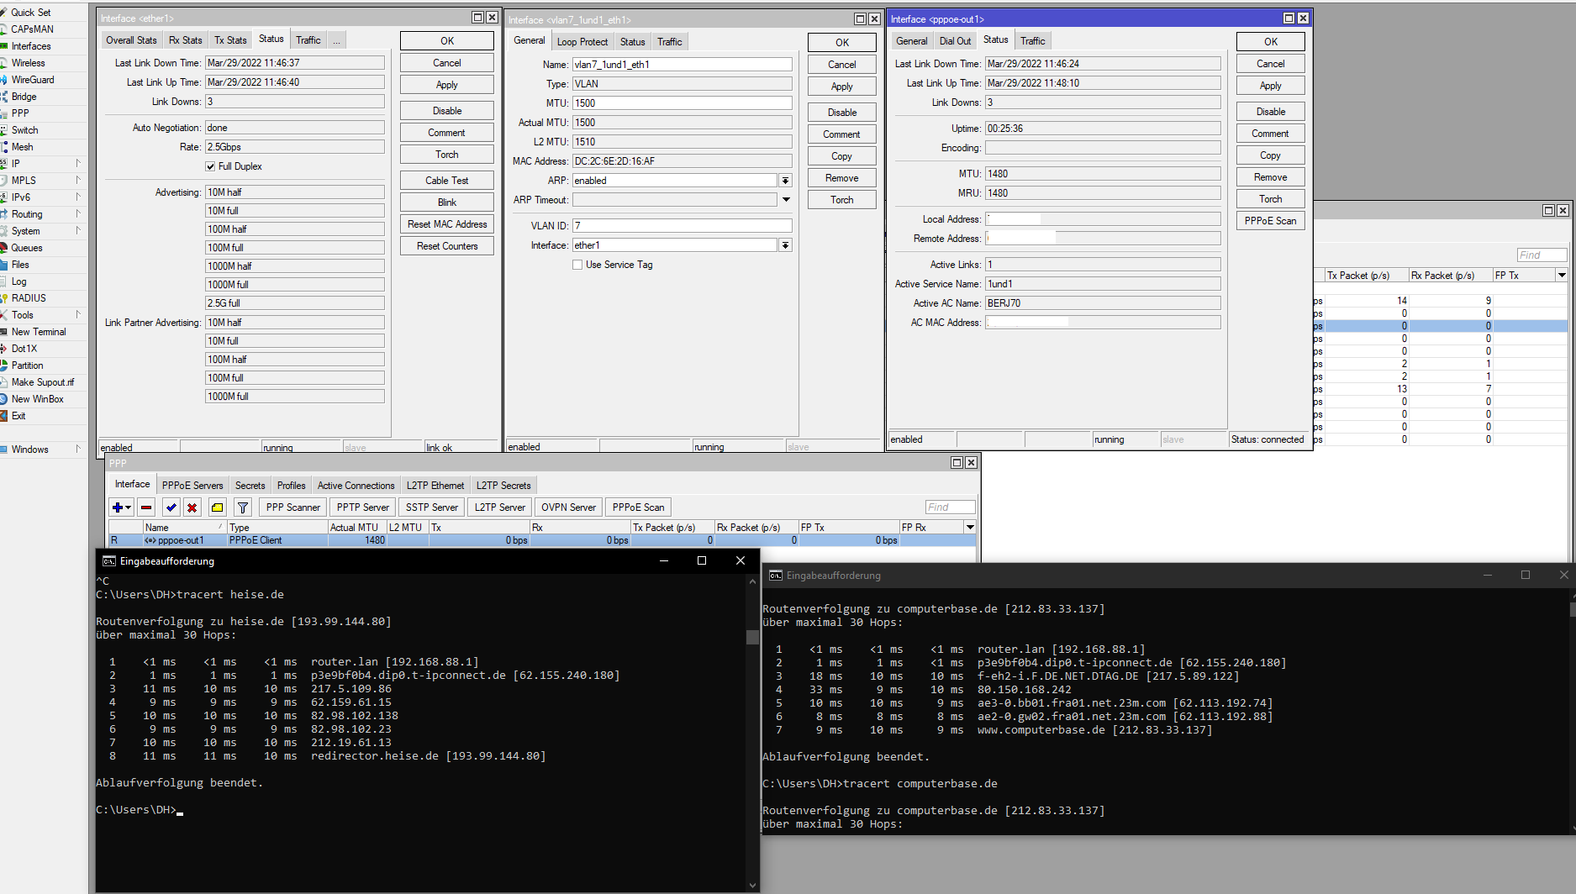
Task: Click Apply in the pppoe-out1 window
Action: [1271, 86]
